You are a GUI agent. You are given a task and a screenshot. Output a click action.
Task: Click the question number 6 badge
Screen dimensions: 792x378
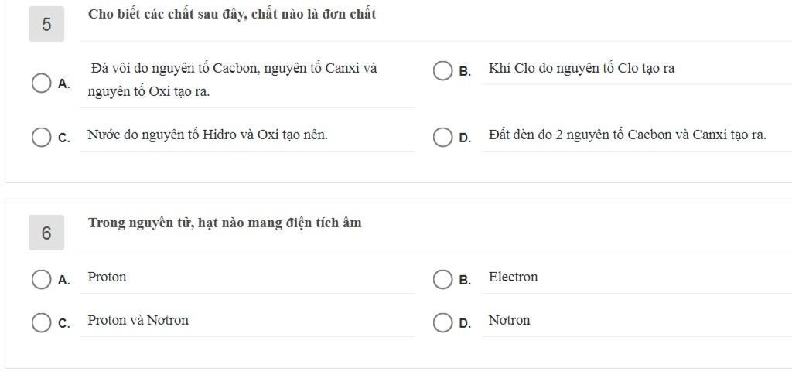[x=46, y=233]
